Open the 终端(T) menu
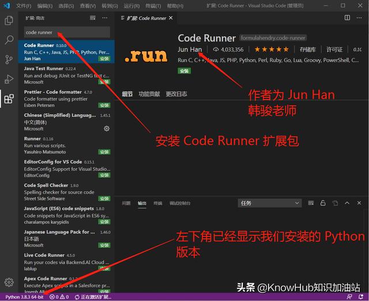Image resolution: width=369 pixels, height=301 pixels. [x=153, y=6]
